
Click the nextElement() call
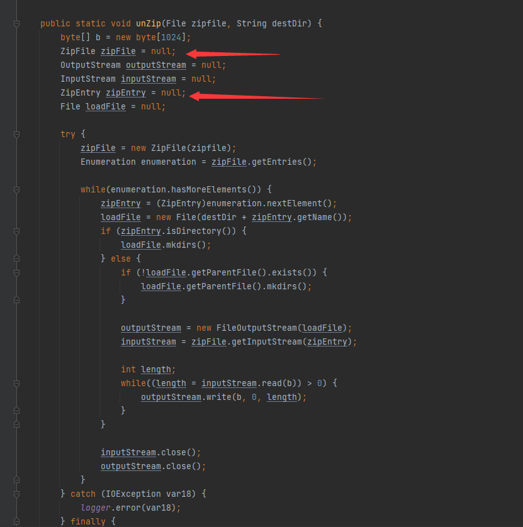coord(300,203)
